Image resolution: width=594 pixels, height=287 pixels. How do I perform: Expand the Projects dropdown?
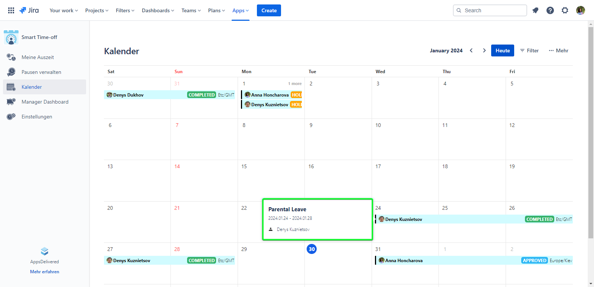[97, 10]
